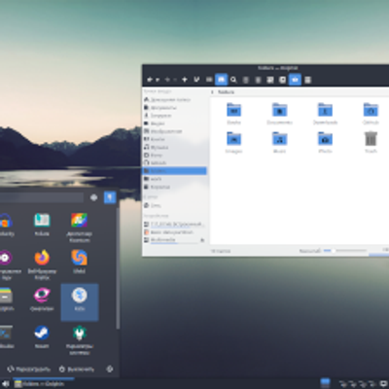Viewport: 389px width, 389px height.
Task: Launch Firefox web browser from launcher
Action: 42,265
